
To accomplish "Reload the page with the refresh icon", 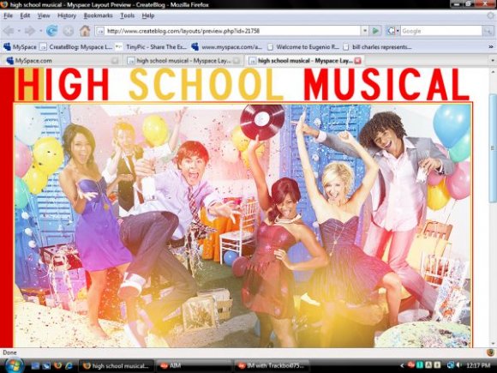I will (52, 31).
